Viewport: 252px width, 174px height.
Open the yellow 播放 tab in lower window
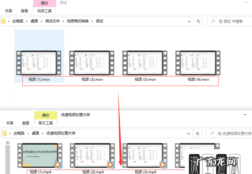coord(46,115)
